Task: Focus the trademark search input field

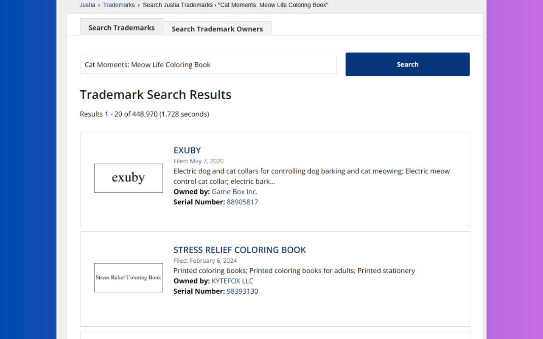Action: click(x=208, y=64)
